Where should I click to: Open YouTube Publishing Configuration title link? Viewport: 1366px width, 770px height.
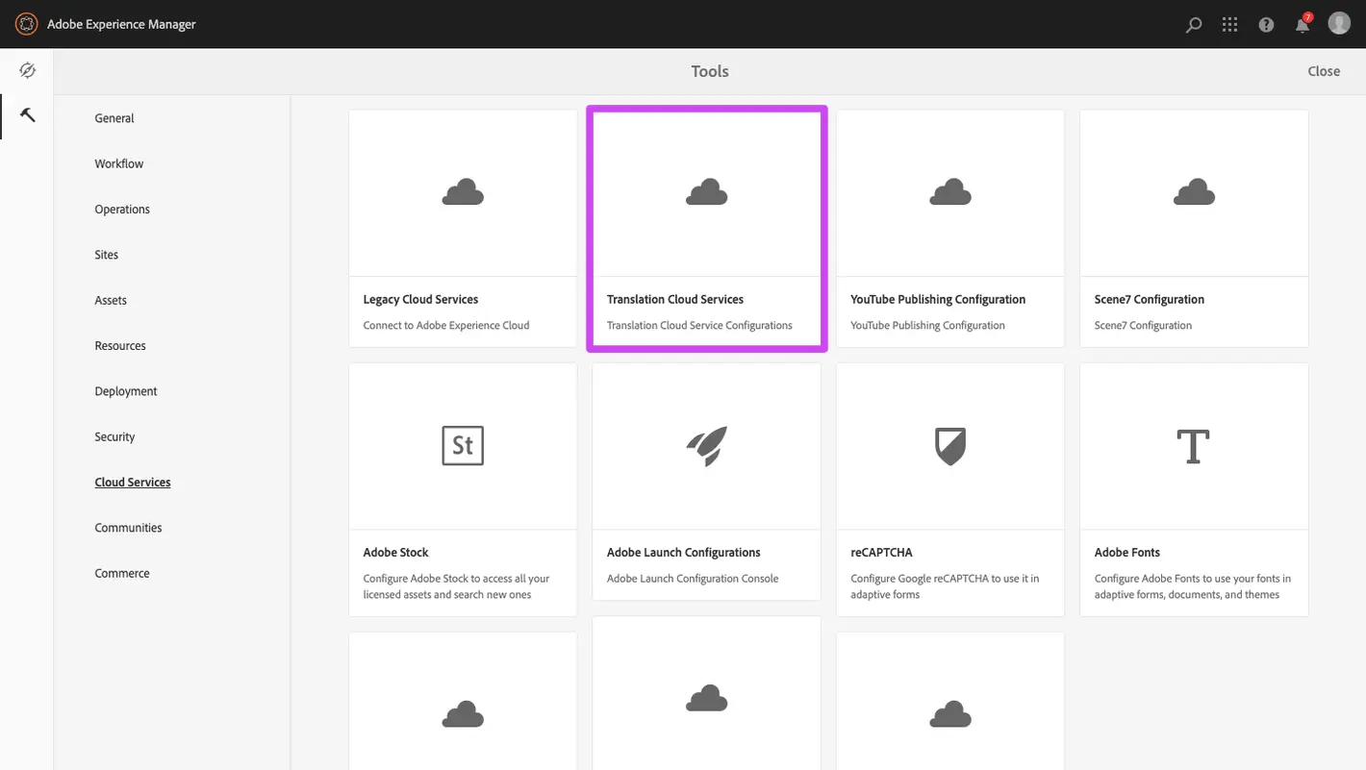click(938, 299)
